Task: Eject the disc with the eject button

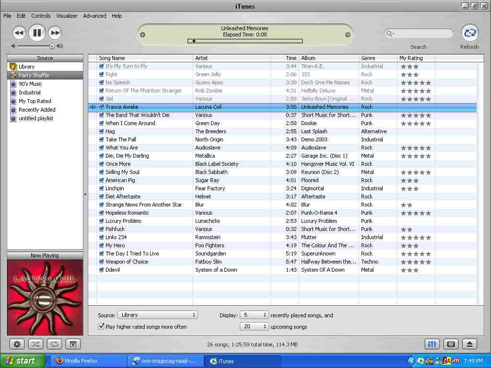Action: pos(469,344)
